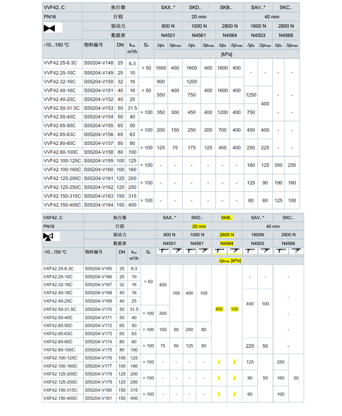The height and width of the screenshot is (416, 342).
Task: Click the highlighted SKB.. header in VXF table
Action: (x=227, y=217)
